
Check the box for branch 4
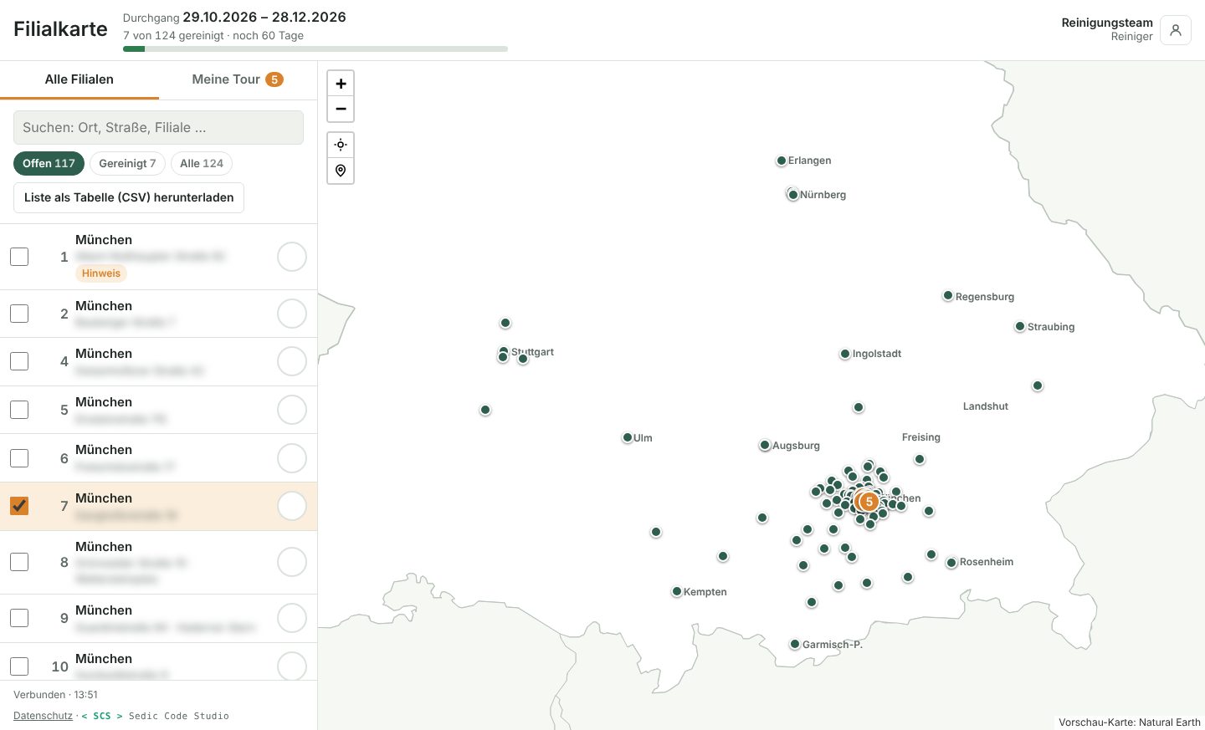coord(19,361)
